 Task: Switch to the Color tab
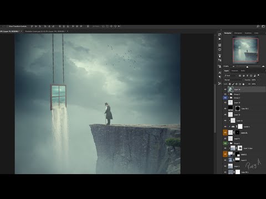[x=257, y=33]
